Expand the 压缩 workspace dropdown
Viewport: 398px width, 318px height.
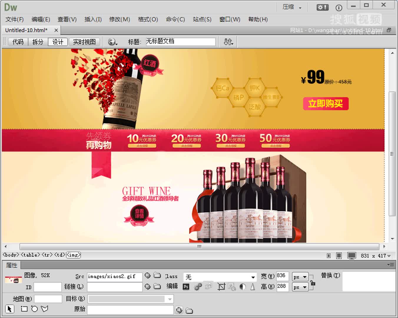pyautogui.click(x=292, y=7)
